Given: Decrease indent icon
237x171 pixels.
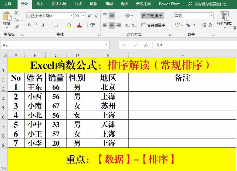Looking at the screenshot, I should pyautogui.click(x=128, y=25).
